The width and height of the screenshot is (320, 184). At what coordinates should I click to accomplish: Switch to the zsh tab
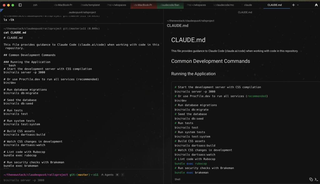pyautogui.click(x=35, y=5)
